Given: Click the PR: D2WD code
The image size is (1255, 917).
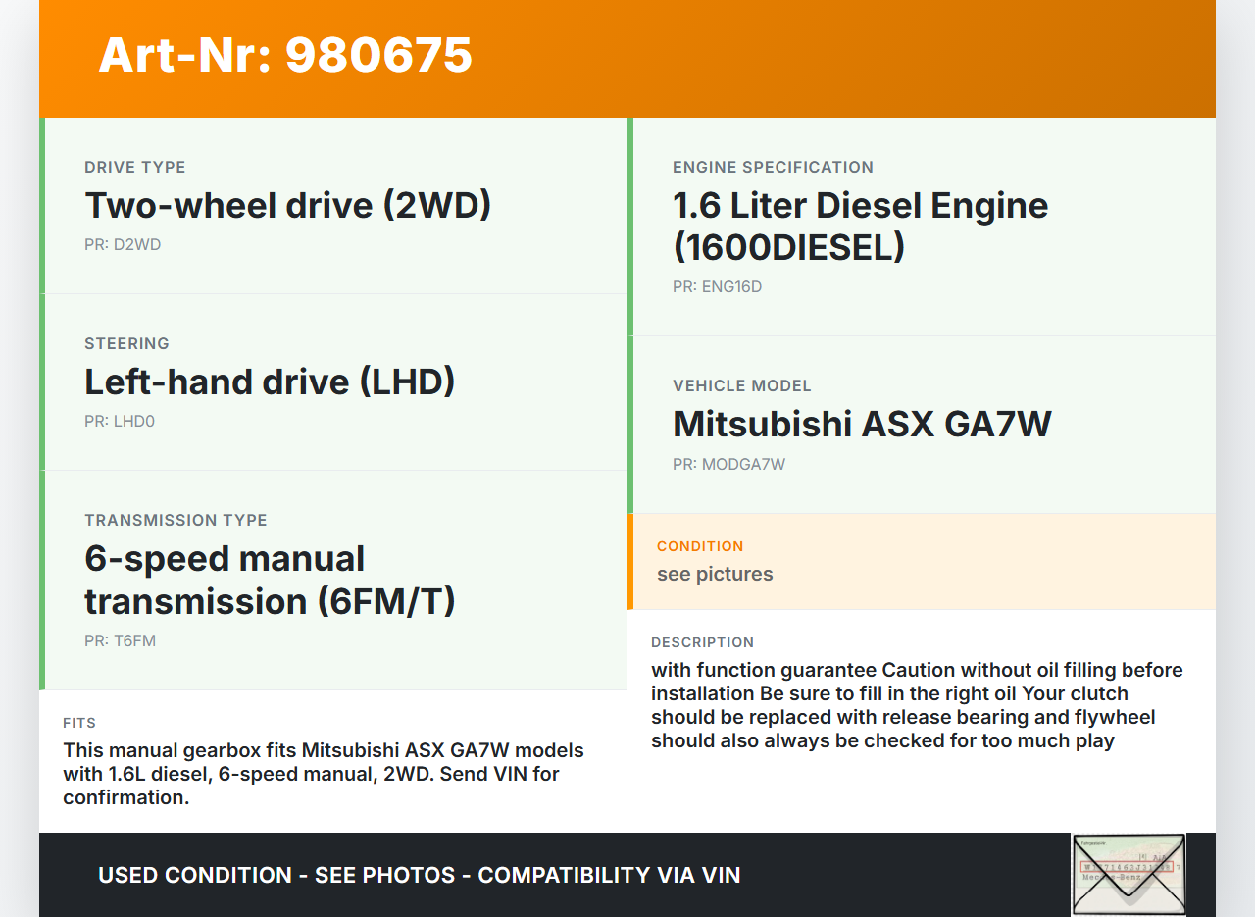Looking at the screenshot, I should 123,245.
